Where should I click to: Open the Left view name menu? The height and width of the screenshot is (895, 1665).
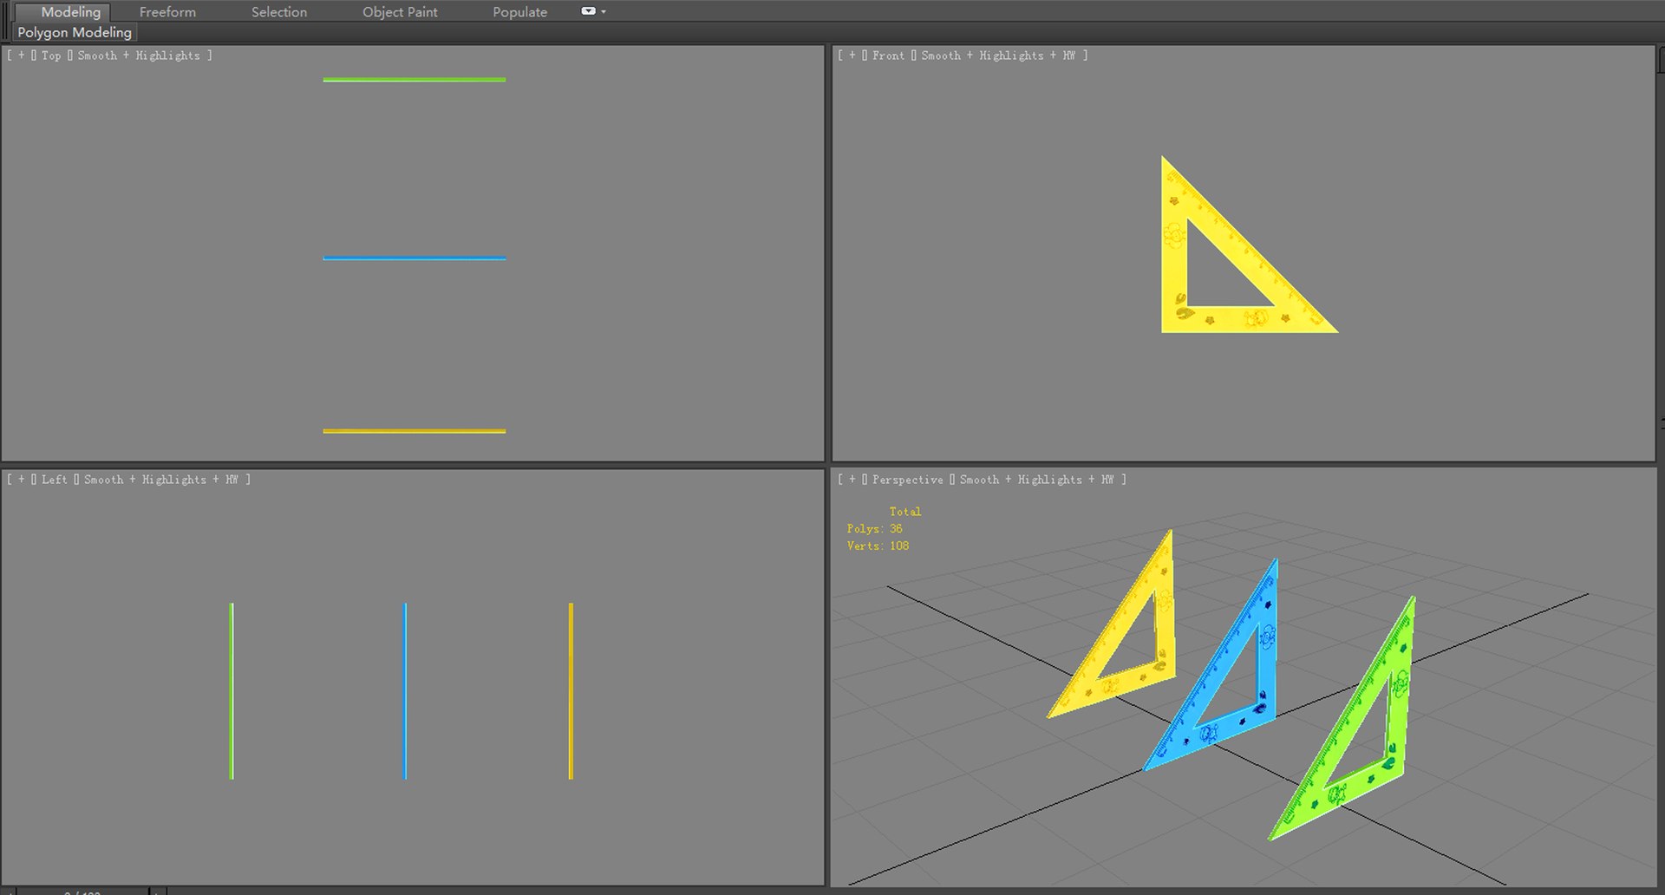[54, 480]
